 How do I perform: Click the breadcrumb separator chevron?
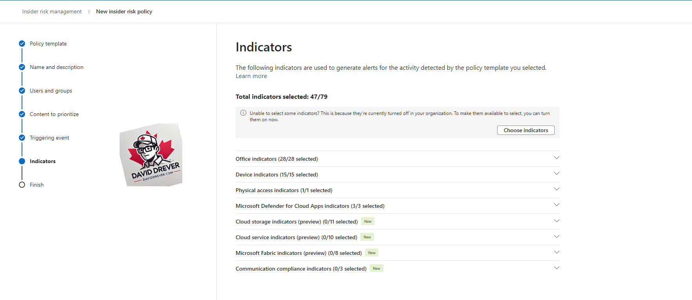[89, 12]
